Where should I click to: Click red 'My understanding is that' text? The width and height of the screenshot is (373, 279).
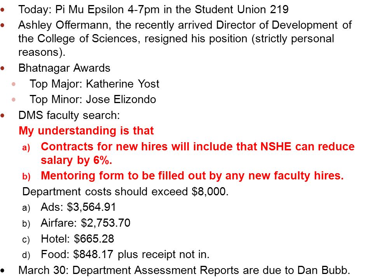point(86,131)
